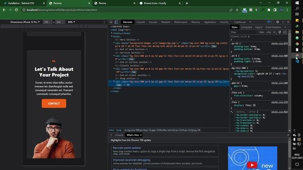Image resolution: width=303 pixels, height=170 pixels.
Task: Expand the Services section div node
Action: point(114,56)
